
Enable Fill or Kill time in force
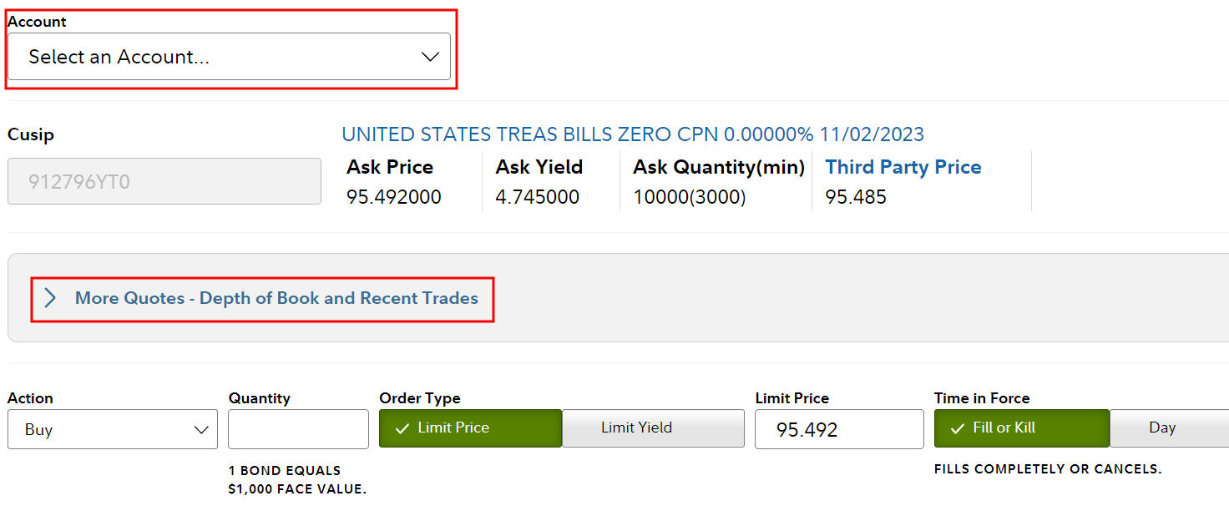(1021, 427)
